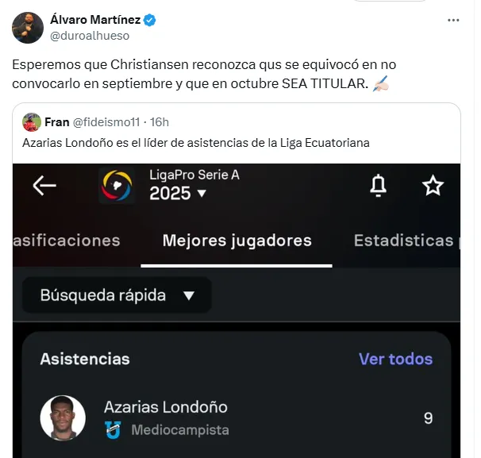The height and width of the screenshot is (458, 481).
Task: Open the three-dot more options menu
Action: click(x=453, y=21)
